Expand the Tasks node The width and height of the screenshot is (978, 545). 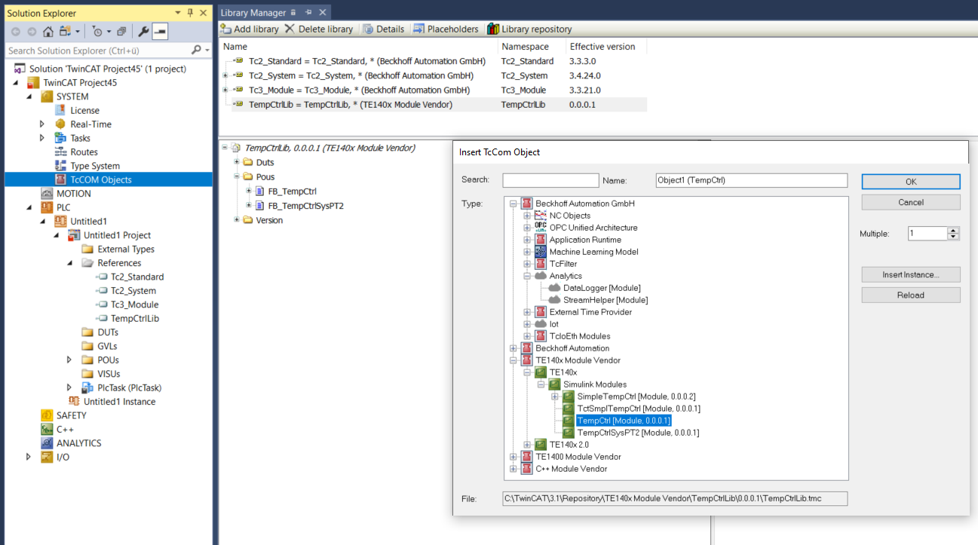(x=43, y=138)
